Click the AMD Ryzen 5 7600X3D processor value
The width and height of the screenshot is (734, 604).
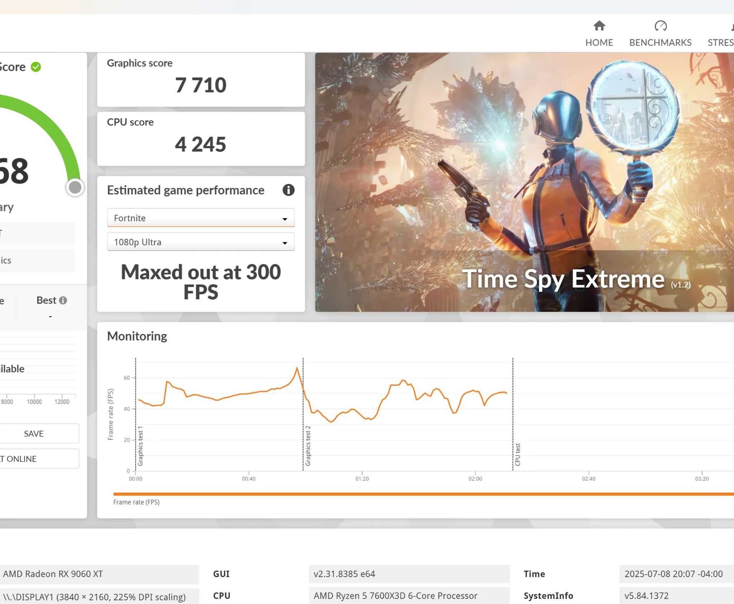tap(409, 596)
